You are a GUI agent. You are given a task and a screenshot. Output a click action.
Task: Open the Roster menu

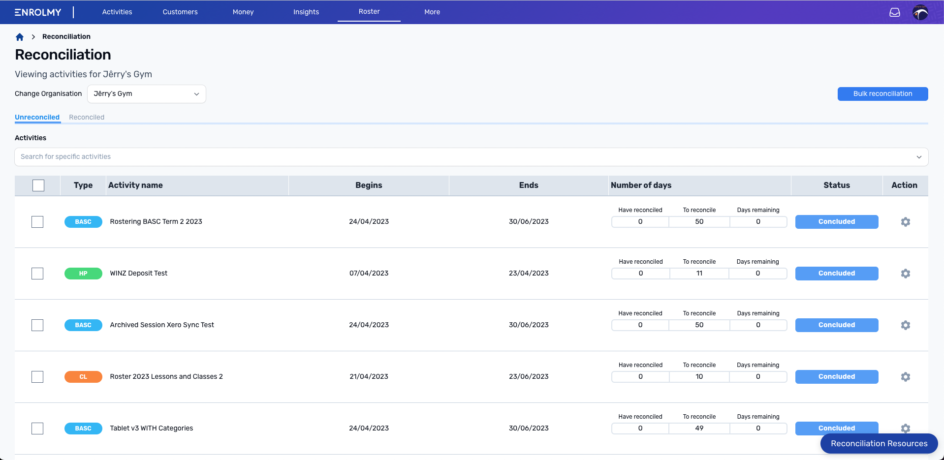click(369, 11)
